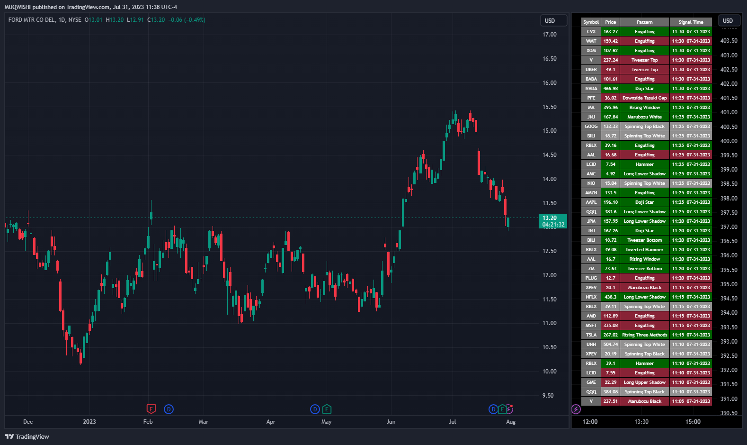
Task: Click the 9.50 label on price axis
Action: coord(548,396)
